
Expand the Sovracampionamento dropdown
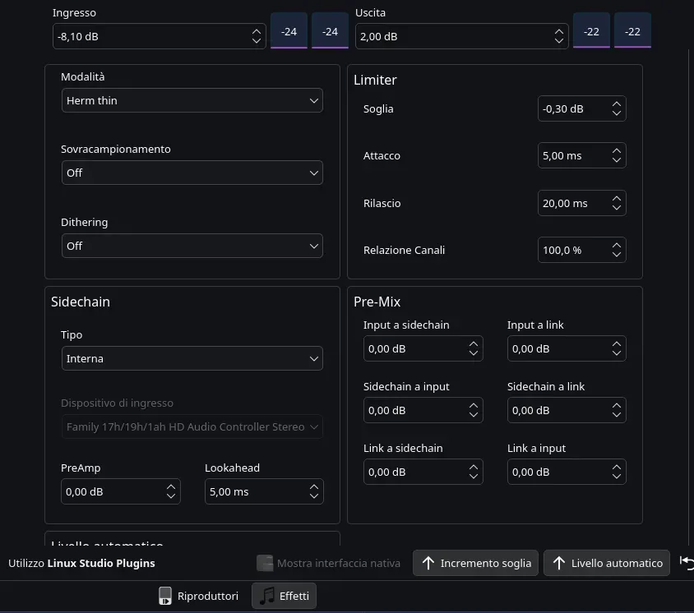click(192, 173)
